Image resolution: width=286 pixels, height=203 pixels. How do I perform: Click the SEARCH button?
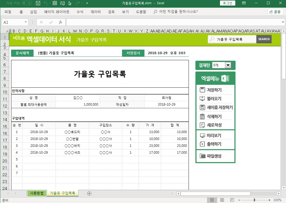tap(264, 39)
